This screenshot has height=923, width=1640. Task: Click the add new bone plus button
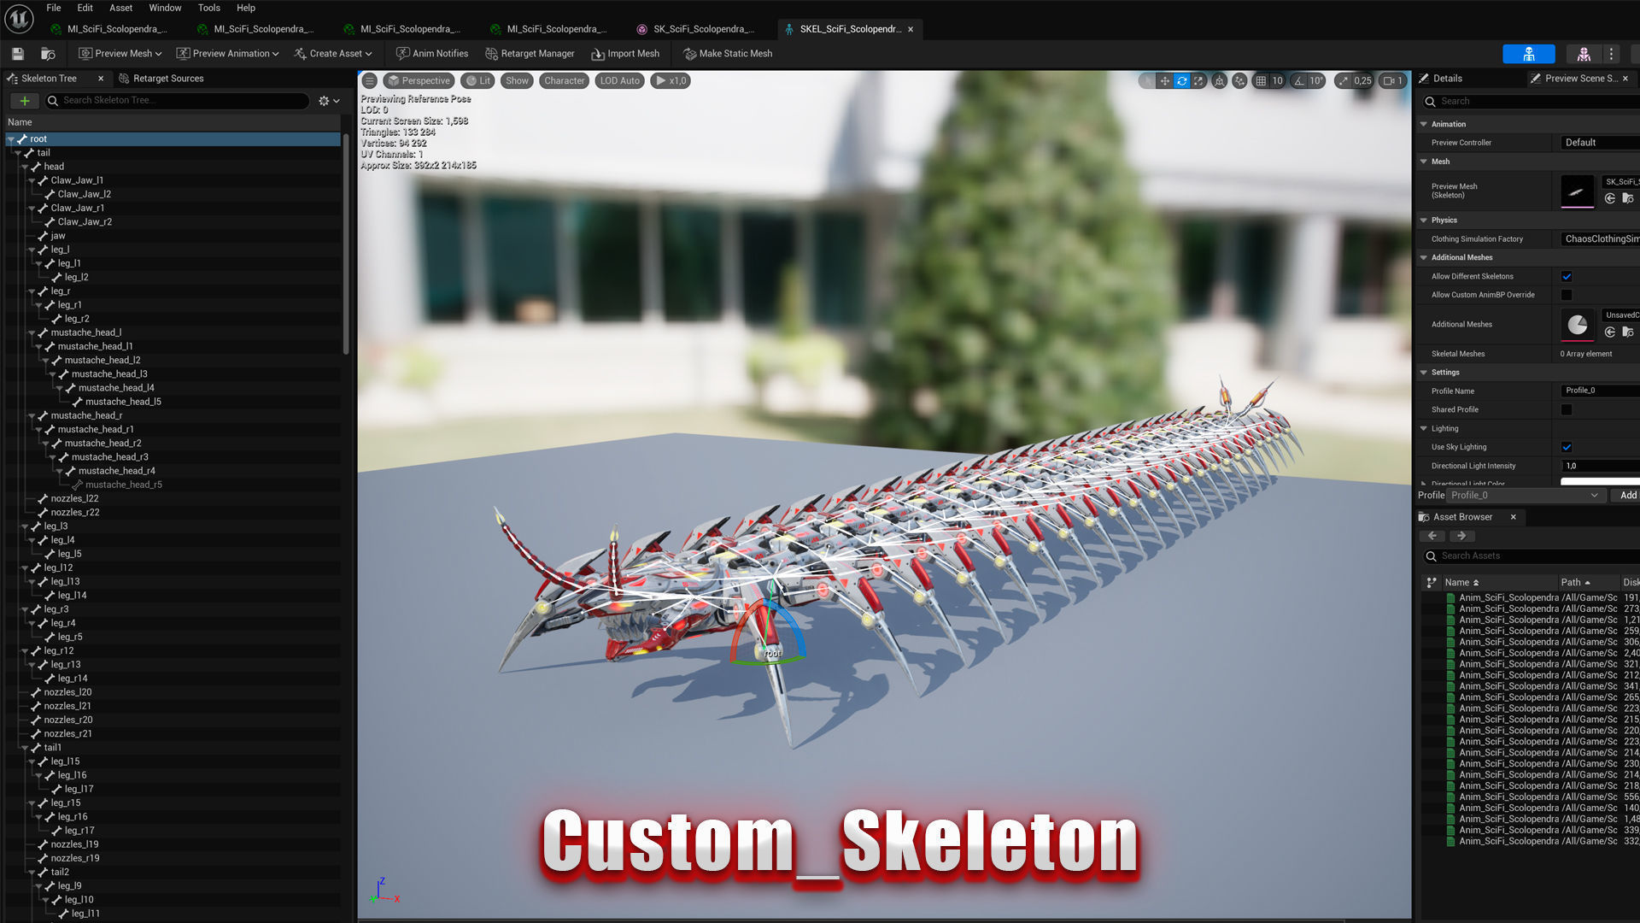[x=25, y=100]
